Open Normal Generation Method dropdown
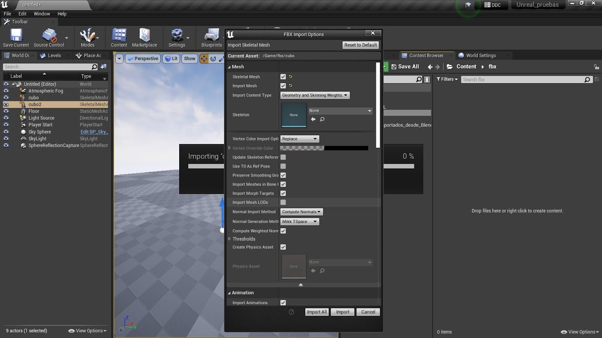602x338 pixels. coord(300,222)
